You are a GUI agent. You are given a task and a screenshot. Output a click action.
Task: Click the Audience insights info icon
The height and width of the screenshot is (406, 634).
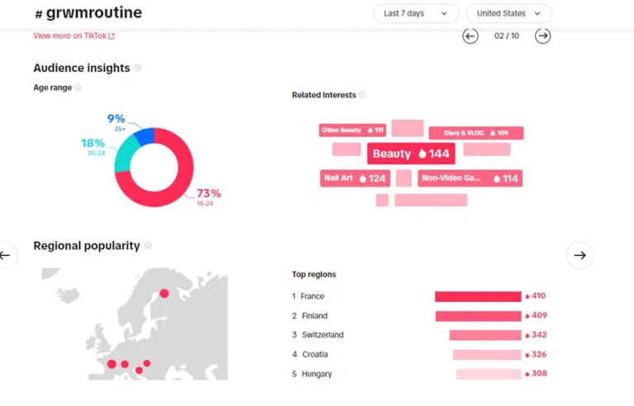click(138, 68)
